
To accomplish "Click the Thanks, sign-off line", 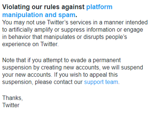I will (x=13, y=98).
